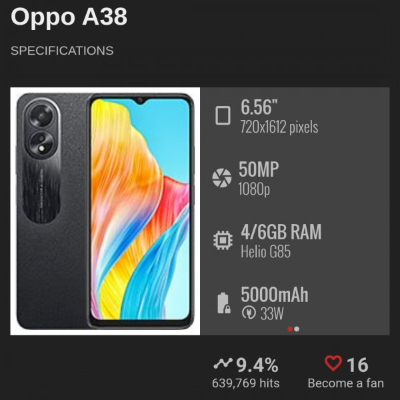The image size is (400, 400).
Task: Click the 9.4% popularity value
Action: [257, 365]
